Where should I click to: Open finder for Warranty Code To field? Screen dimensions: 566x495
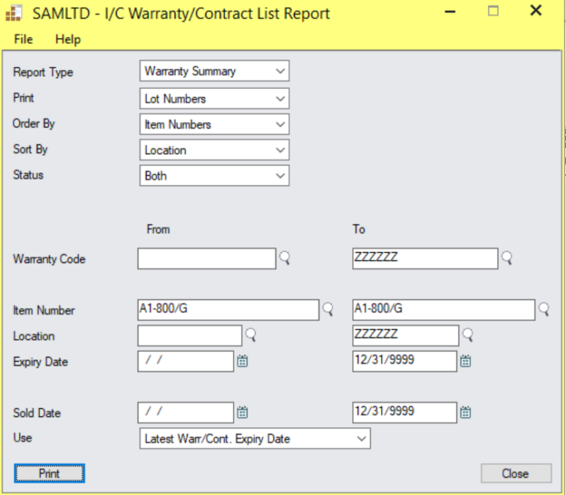point(506,258)
